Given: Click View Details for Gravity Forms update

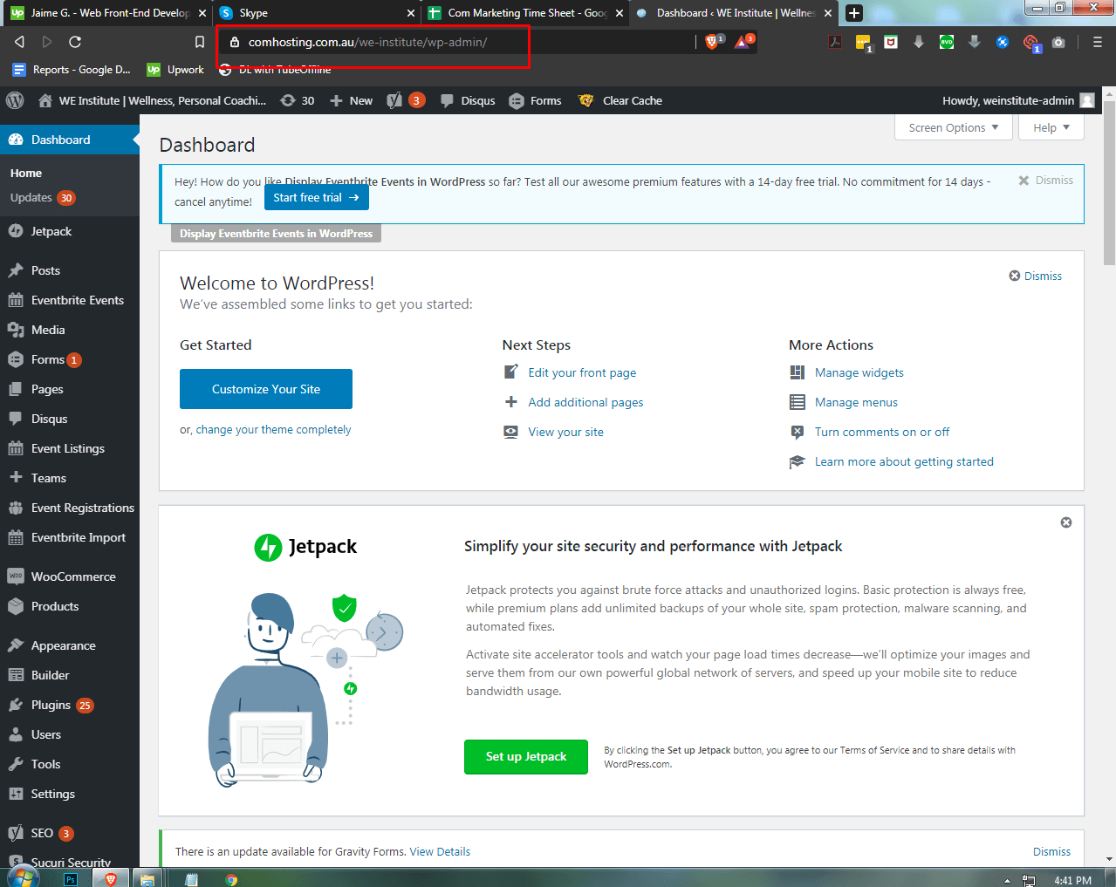Looking at the screenshot, I should coord(440,851).
